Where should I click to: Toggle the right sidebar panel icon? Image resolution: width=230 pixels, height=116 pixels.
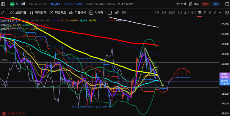pyautogui.click(x=227, y=4)
